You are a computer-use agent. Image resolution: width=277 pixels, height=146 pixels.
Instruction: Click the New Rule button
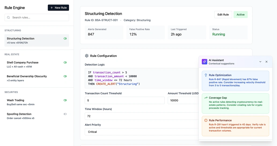click(x=58, y=8)
